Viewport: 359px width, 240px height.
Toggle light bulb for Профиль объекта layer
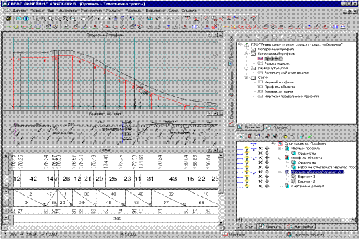point(246,158)
